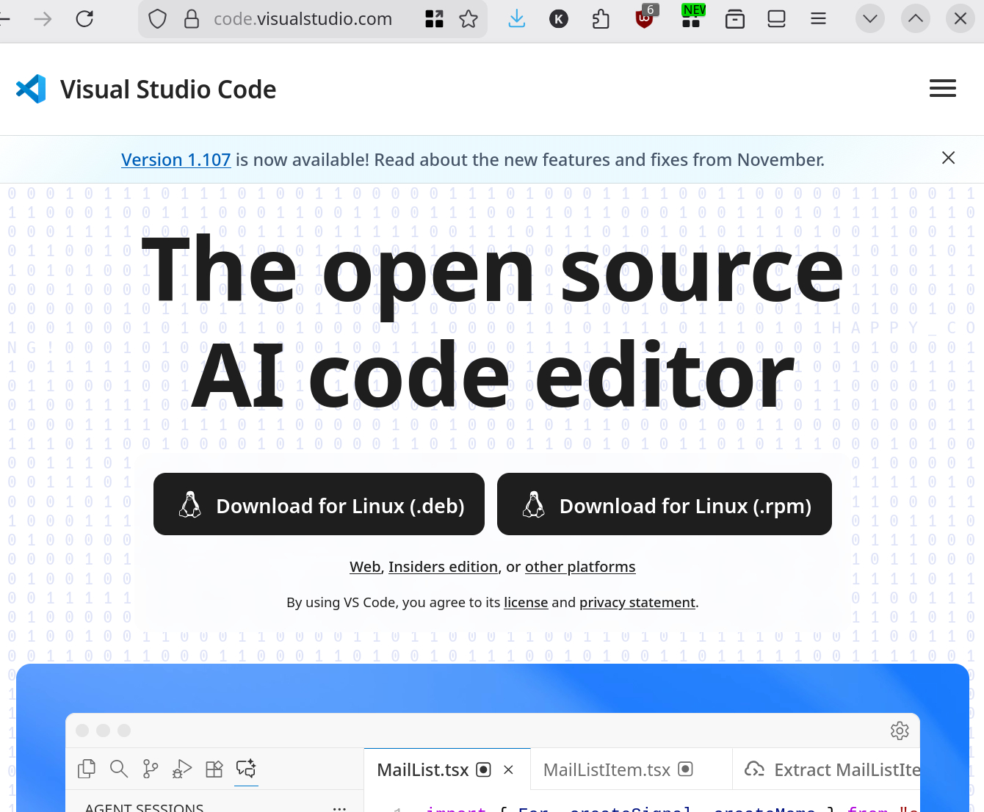Click the Run and Debug icon

182,769
